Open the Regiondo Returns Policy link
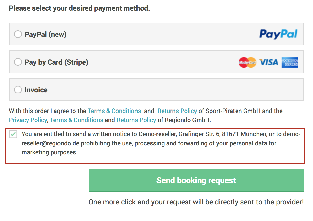 pyautogui.click(x=136, y=120)
